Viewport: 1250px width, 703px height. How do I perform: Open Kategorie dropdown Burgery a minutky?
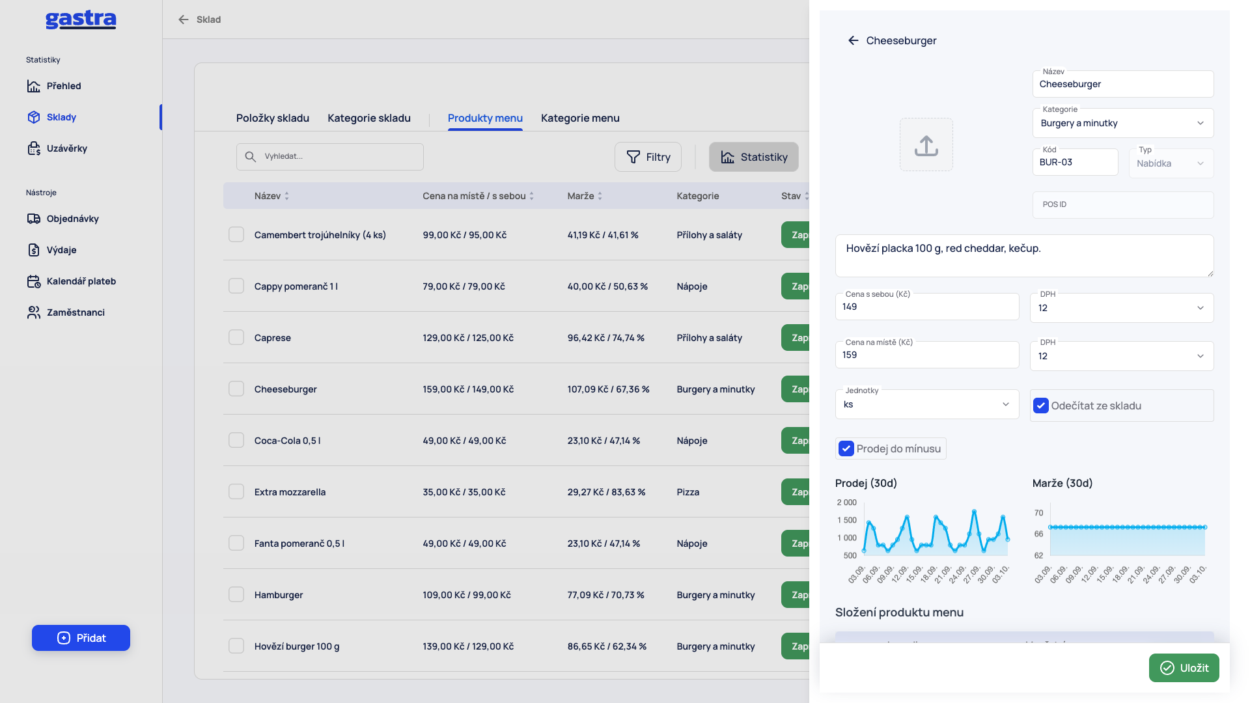coord(1123,123)
